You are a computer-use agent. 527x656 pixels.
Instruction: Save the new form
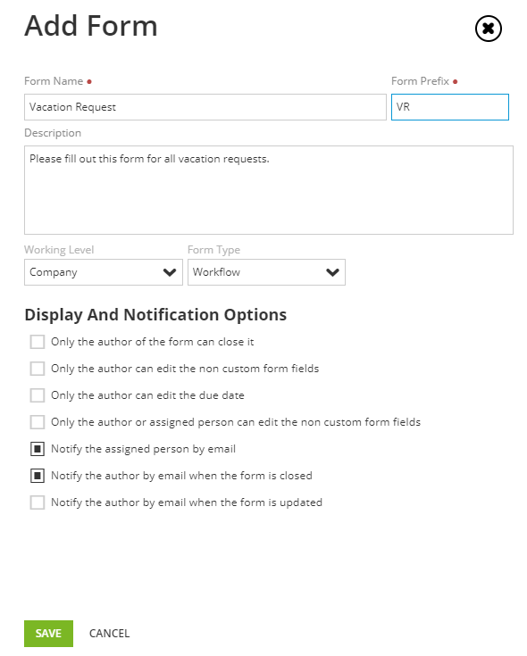click(48, 634)
